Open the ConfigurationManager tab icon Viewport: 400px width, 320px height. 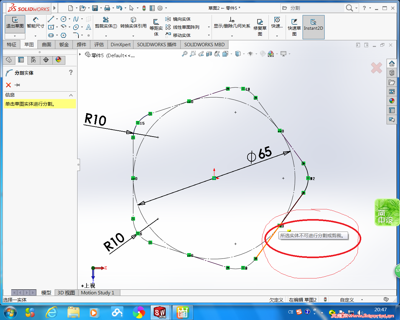point(33,60)
